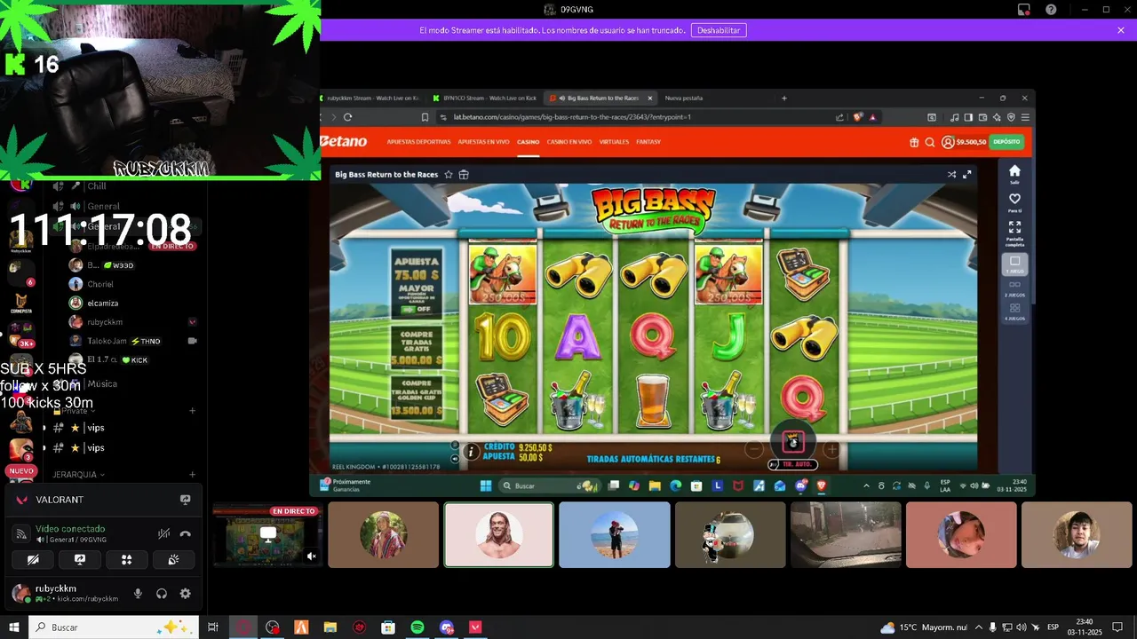
Task: Toggle noise suppression in voice panel
Action: point(163,533)
